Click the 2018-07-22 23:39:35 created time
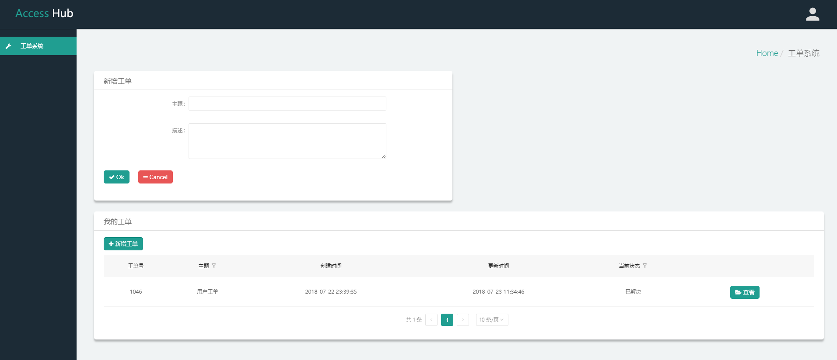837x360 pixels. (x=331, y=292)
